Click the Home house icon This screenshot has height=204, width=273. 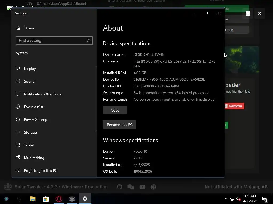18,28
